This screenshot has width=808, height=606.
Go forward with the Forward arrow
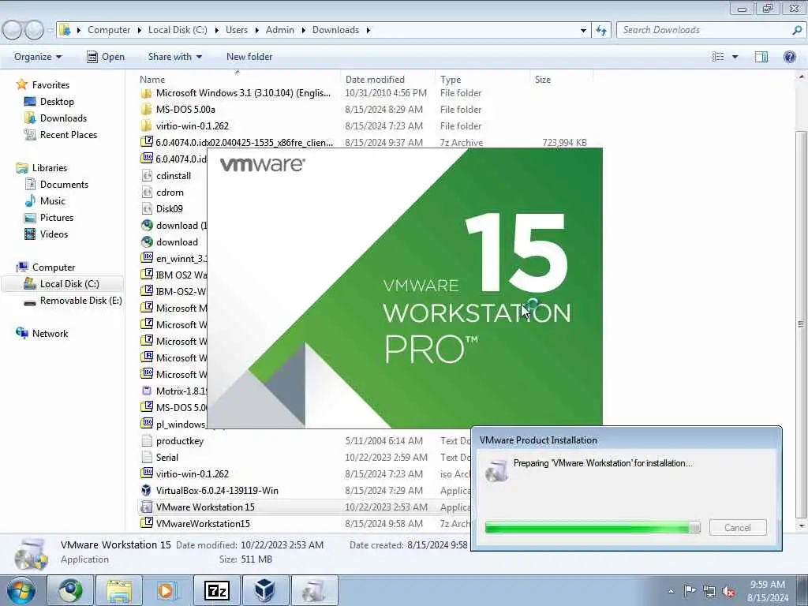coord(34,31)
